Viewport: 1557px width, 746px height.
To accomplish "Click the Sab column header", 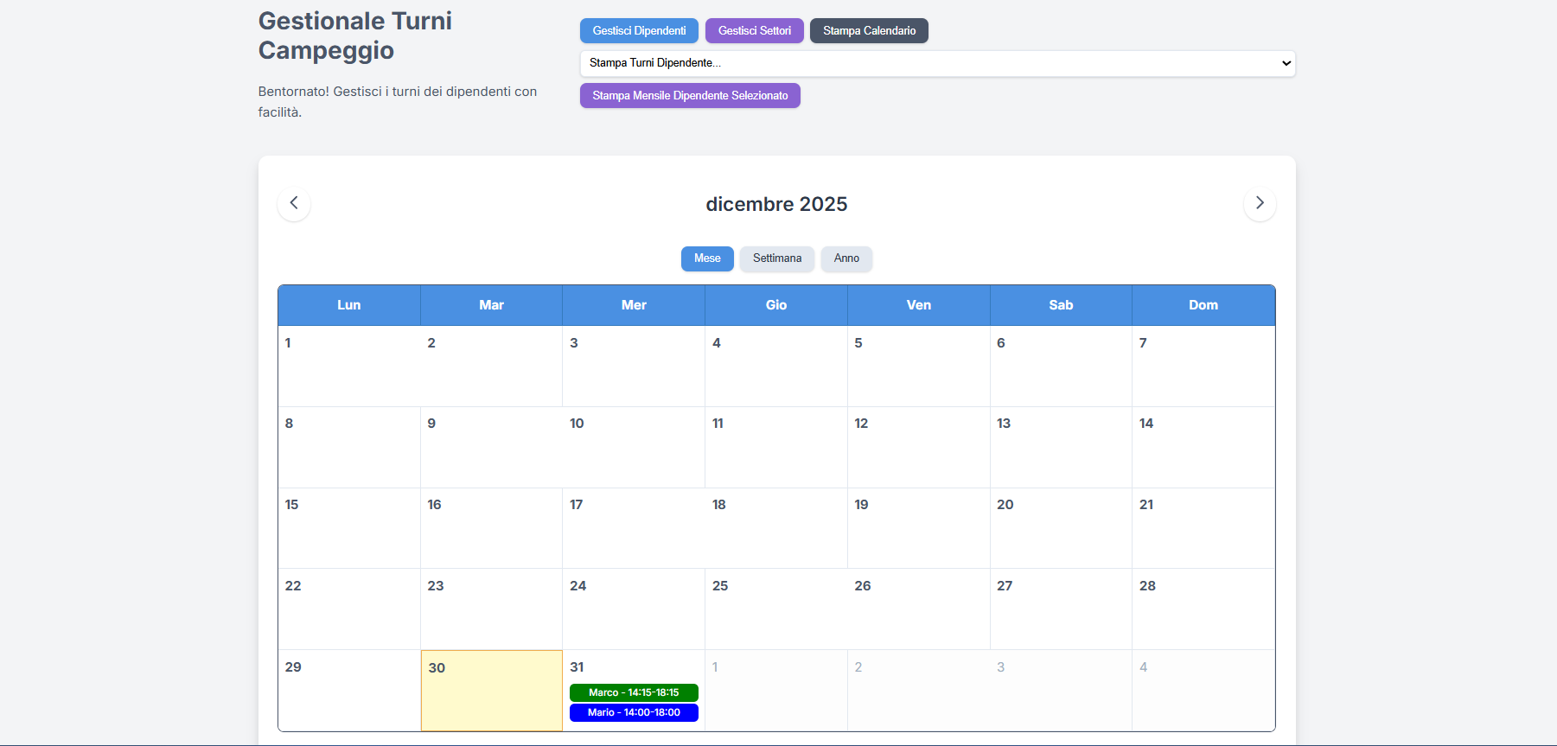I will (x=1061, y=305).
